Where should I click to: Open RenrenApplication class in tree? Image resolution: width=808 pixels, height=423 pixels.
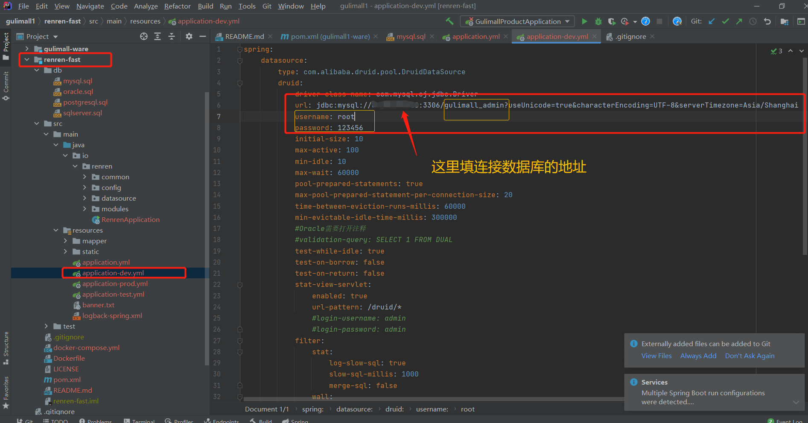[x=130, y=219]
